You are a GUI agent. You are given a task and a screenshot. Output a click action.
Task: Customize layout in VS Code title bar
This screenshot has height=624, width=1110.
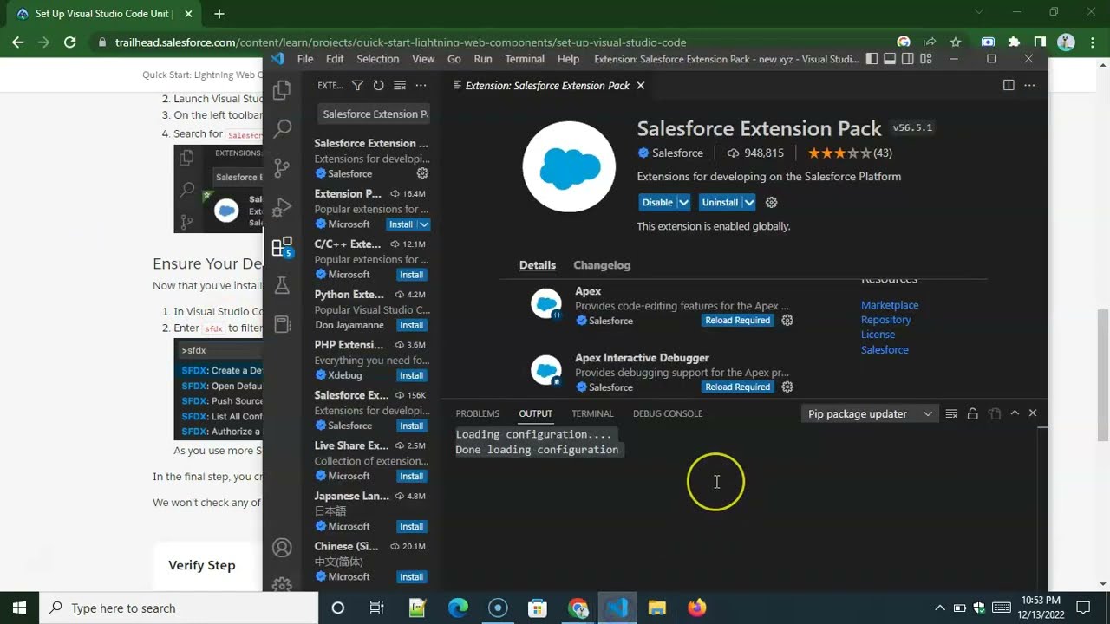926,59
